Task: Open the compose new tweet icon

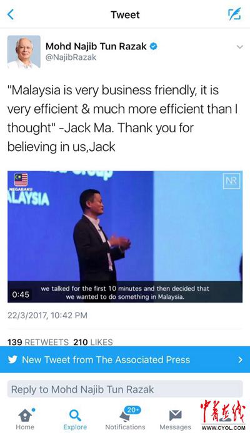Action: coord(234,14)
